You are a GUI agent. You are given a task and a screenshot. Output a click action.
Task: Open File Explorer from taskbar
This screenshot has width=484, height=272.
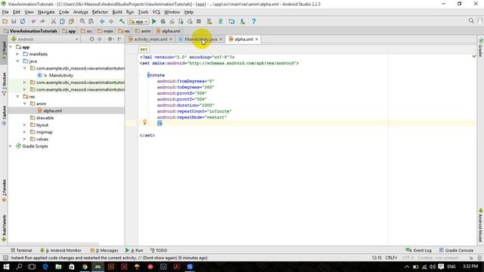tap(58, 267)
